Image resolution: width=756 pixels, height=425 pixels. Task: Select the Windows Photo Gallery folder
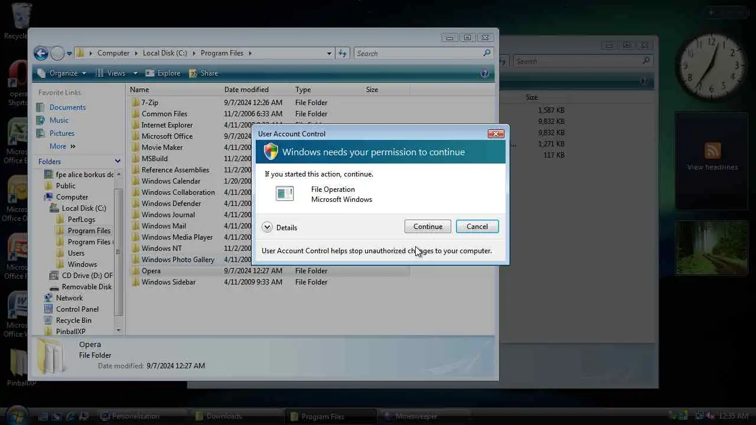(x=178, y=260)
